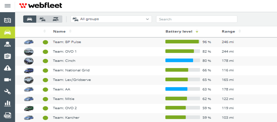This screenshot has width=277, height=122.
Task: Open Team: OVO 1 vehicle
Action: [x=65, y=52]
